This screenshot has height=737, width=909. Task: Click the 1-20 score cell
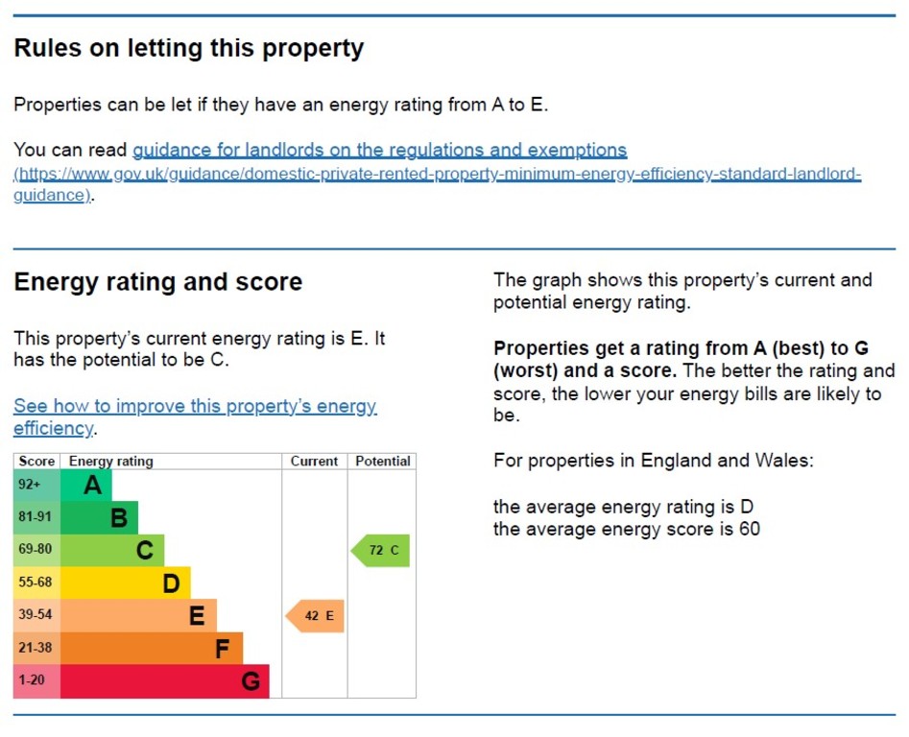36,680
